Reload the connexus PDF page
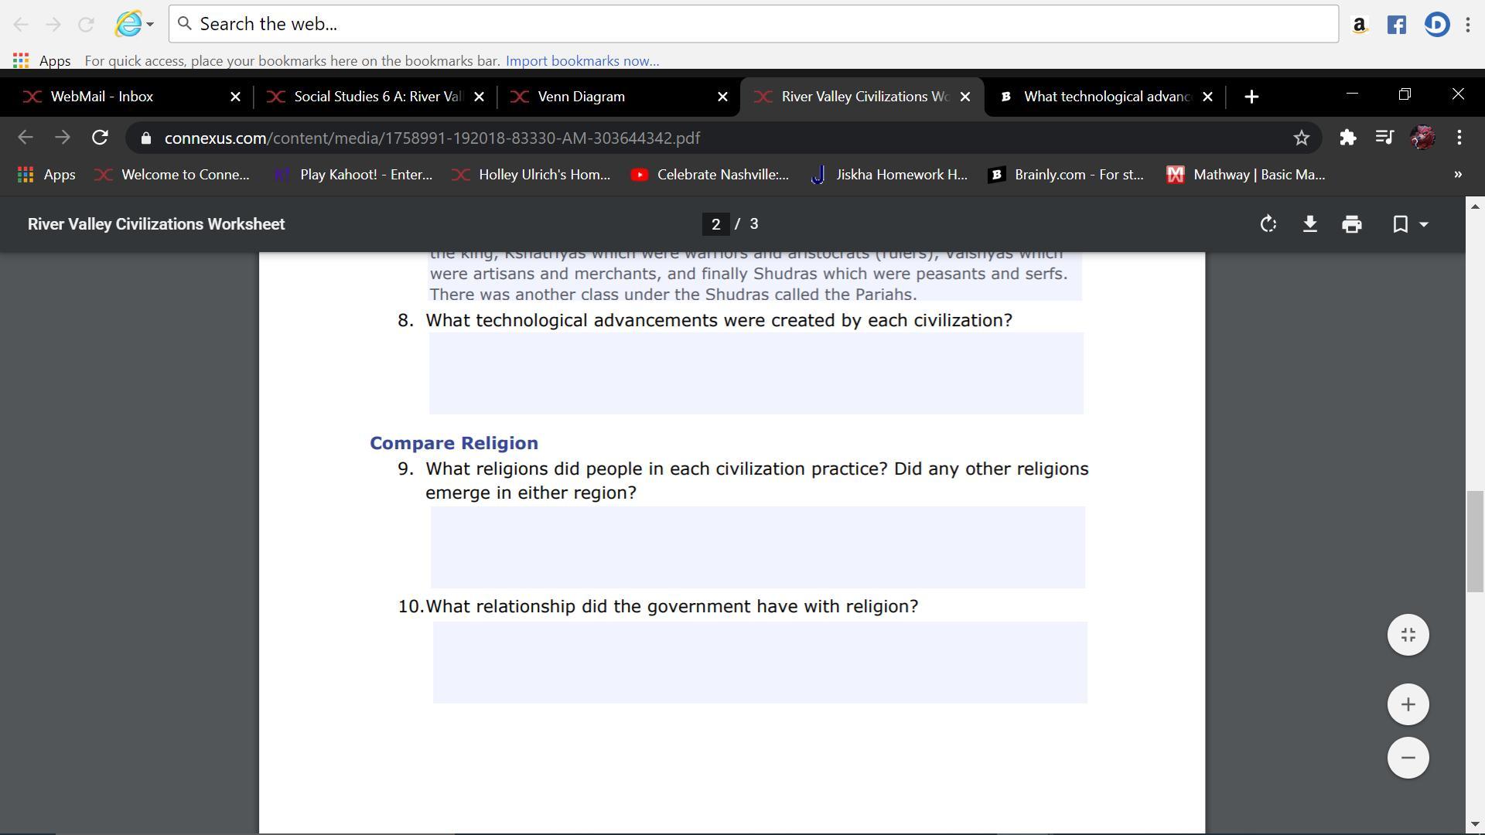Viewport: 1485px width, 835px height. pos(100,138)
